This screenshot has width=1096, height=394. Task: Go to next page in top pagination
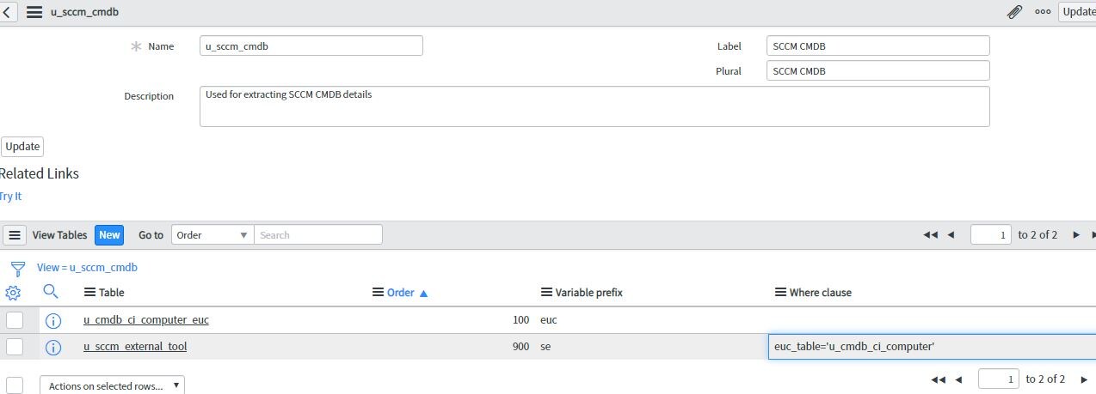tap(1075, 234)
